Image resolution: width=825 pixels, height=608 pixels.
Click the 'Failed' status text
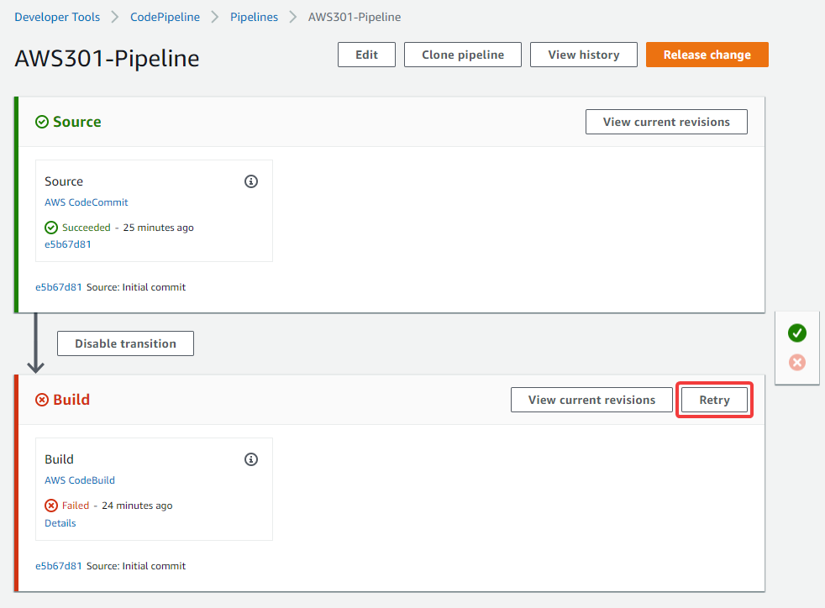76,506
